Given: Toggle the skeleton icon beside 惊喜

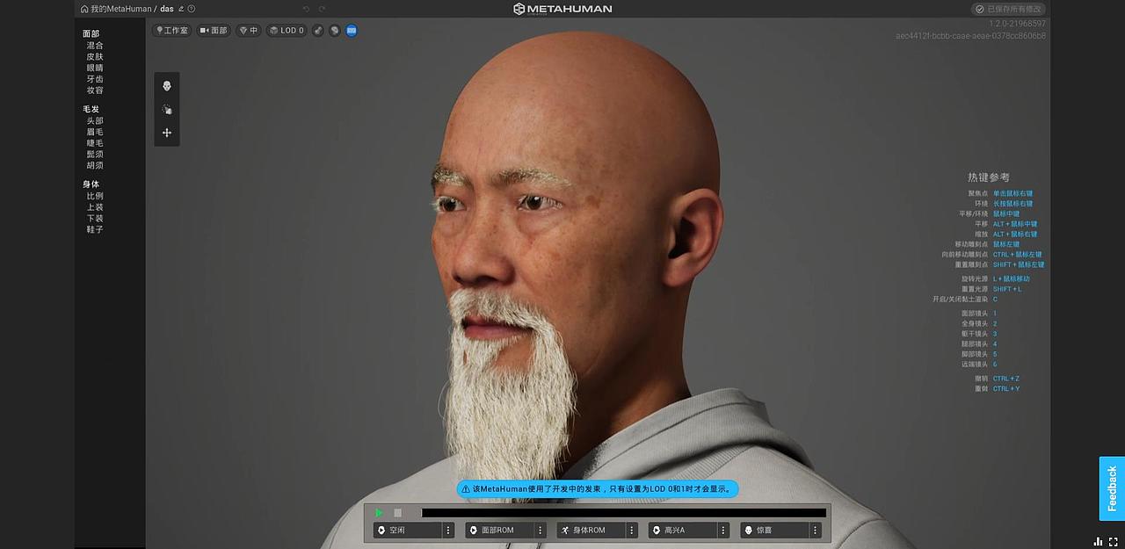Looking at the screenshot, I should (750, 530).
